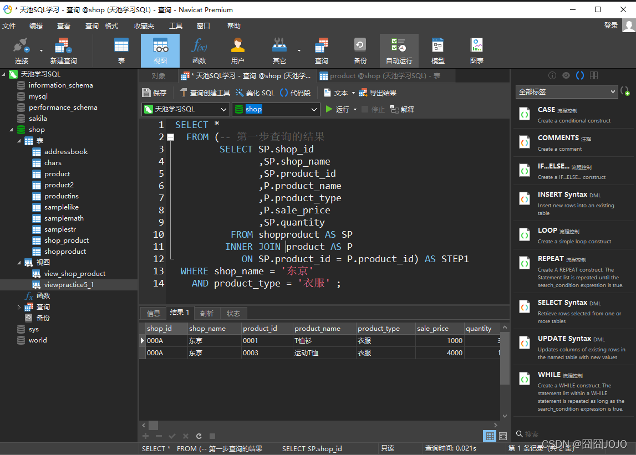Screen dimensions: 636x455
Task: Open the 编辑 (Edit) menu
Action: pyautogui.click(x=36, y=26)
